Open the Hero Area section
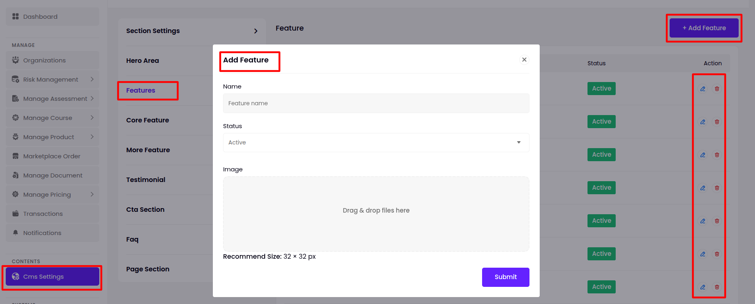 pos(143,60)
